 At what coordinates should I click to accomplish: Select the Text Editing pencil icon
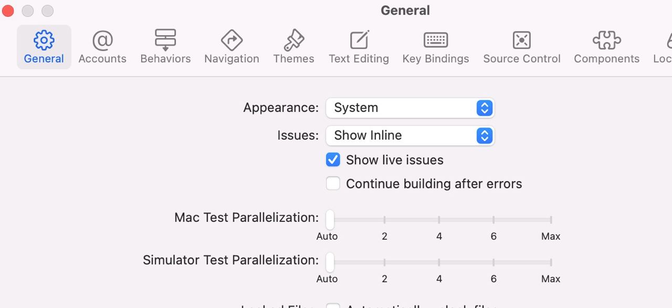359,40
